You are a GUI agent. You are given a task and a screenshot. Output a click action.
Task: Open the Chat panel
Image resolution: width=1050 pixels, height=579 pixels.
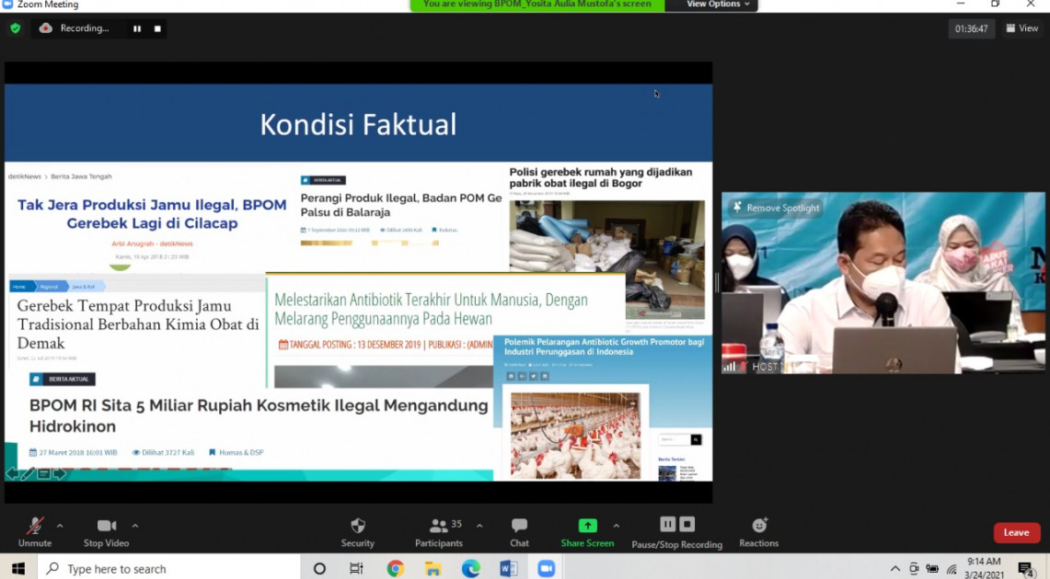pos(519,527)
